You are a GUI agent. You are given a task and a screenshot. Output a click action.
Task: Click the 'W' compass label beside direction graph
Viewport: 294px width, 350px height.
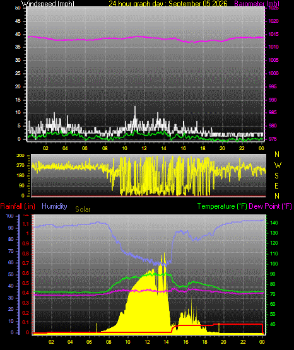click(x=278, y=165)
